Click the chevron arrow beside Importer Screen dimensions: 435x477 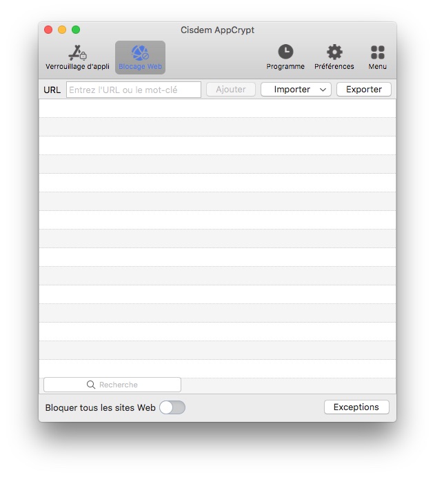323,90
